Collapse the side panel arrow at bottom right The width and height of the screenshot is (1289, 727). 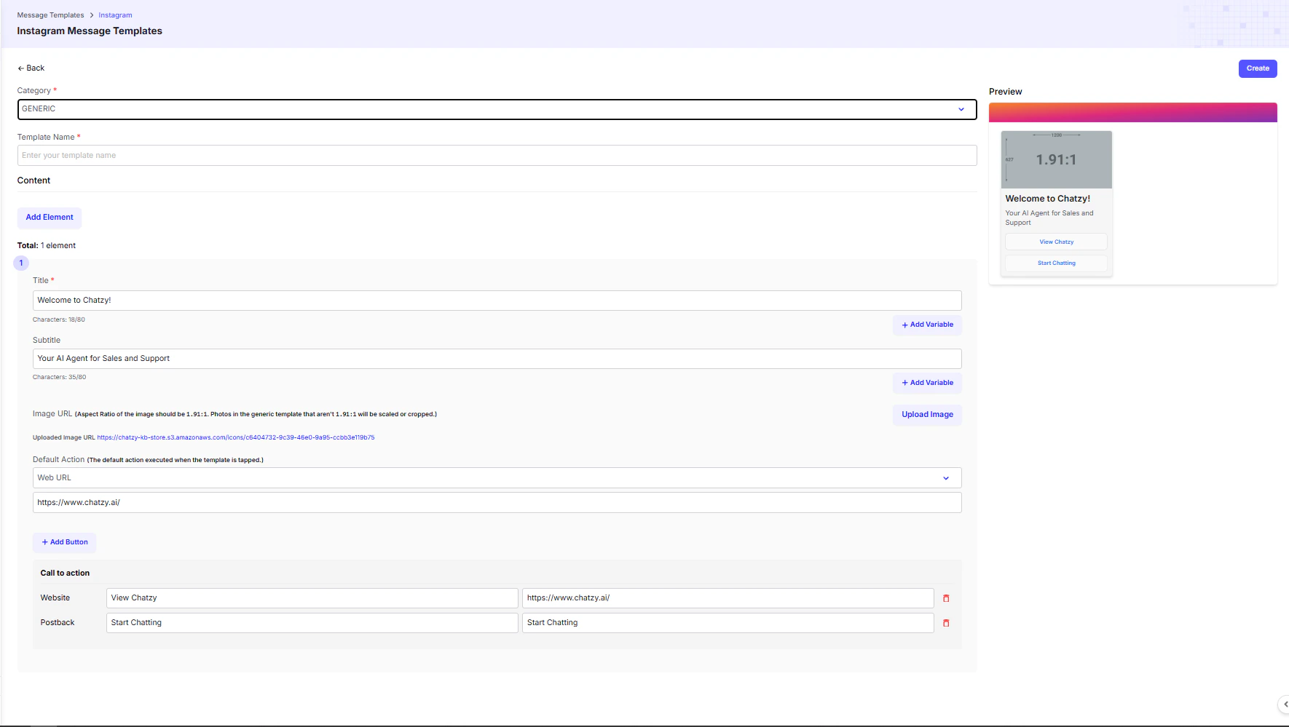pyautogui.click(x=1285, y=704)
